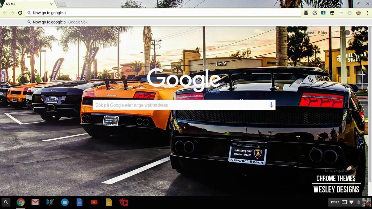Close the Ny flik tab
The width and height of the screenshot is (372, 209).
click(x=51, y=4)
